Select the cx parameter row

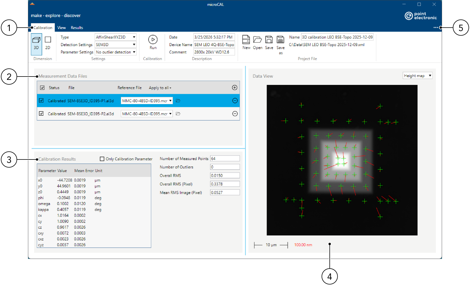point(94,215)
